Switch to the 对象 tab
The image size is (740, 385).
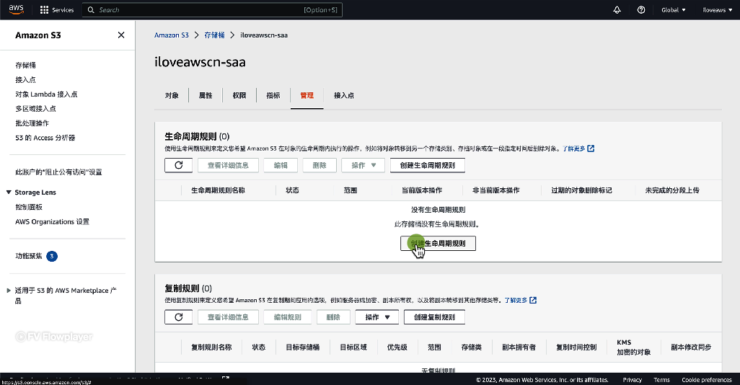[172, 95]
